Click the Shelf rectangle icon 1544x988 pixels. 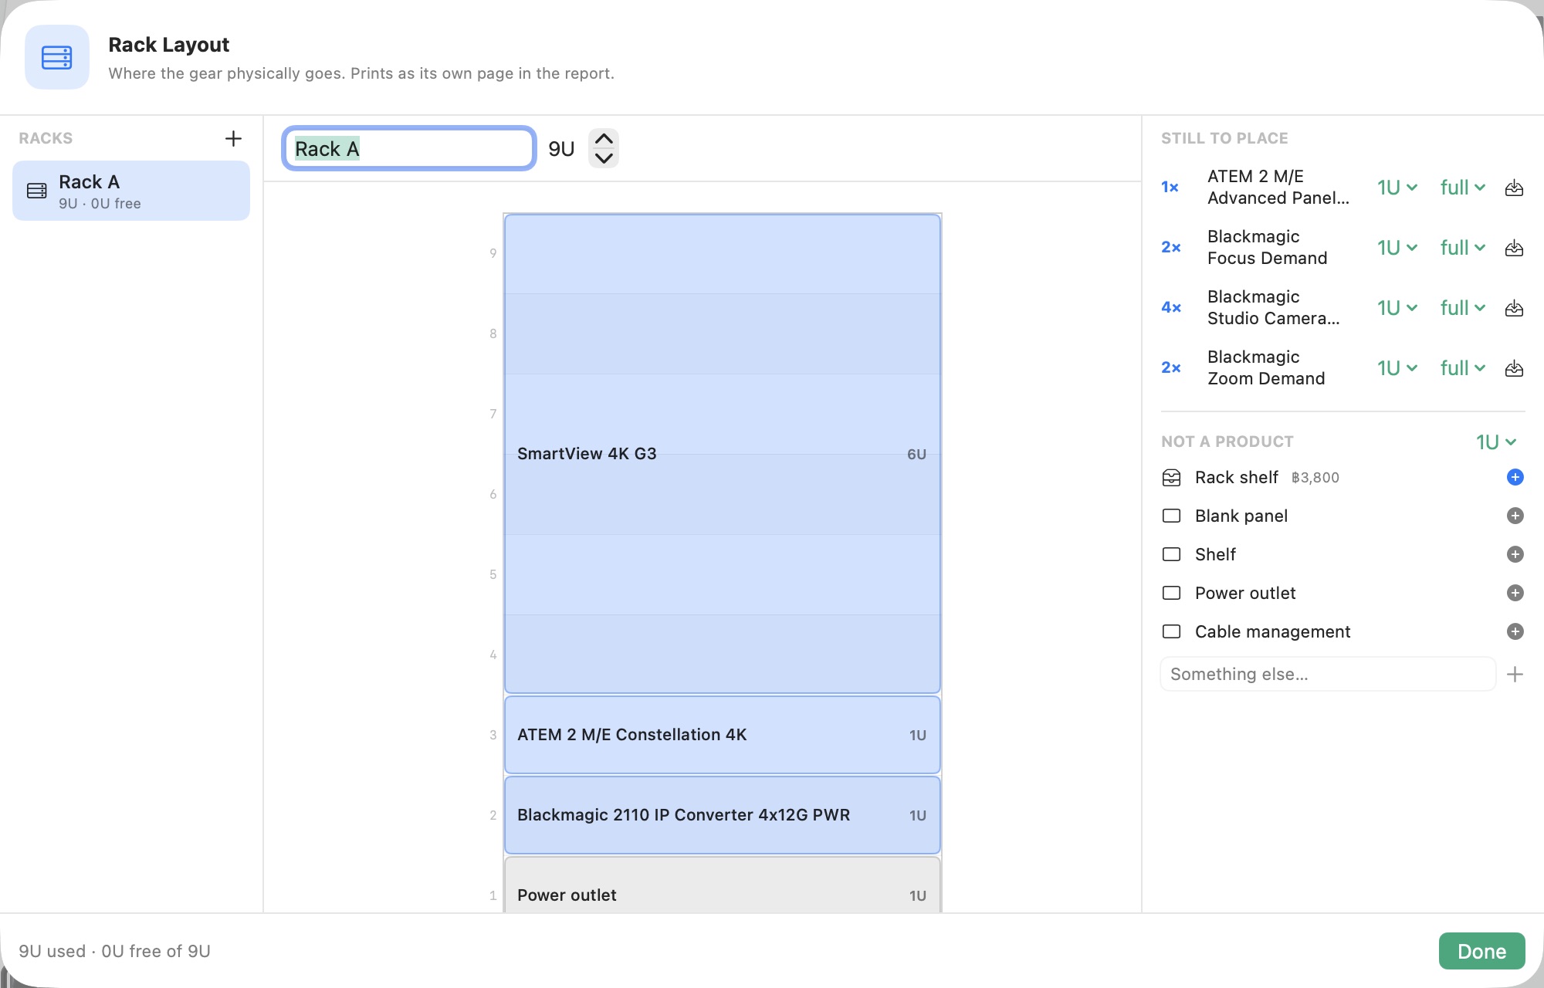click(x=1171, y=554)
